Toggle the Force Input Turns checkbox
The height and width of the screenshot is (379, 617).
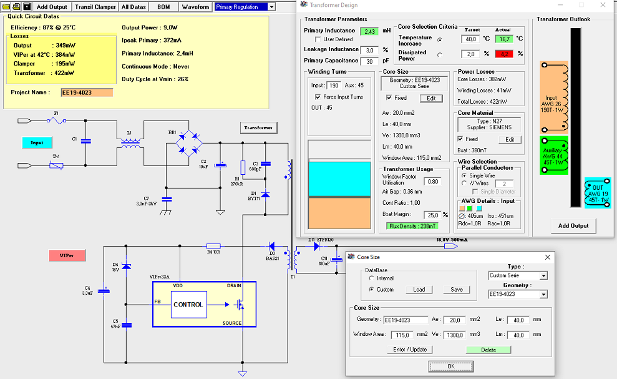click(319, 97)
